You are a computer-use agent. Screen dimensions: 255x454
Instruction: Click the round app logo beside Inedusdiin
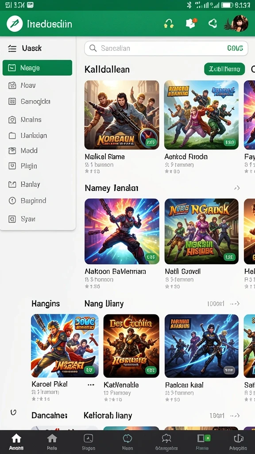click(15, 24)
